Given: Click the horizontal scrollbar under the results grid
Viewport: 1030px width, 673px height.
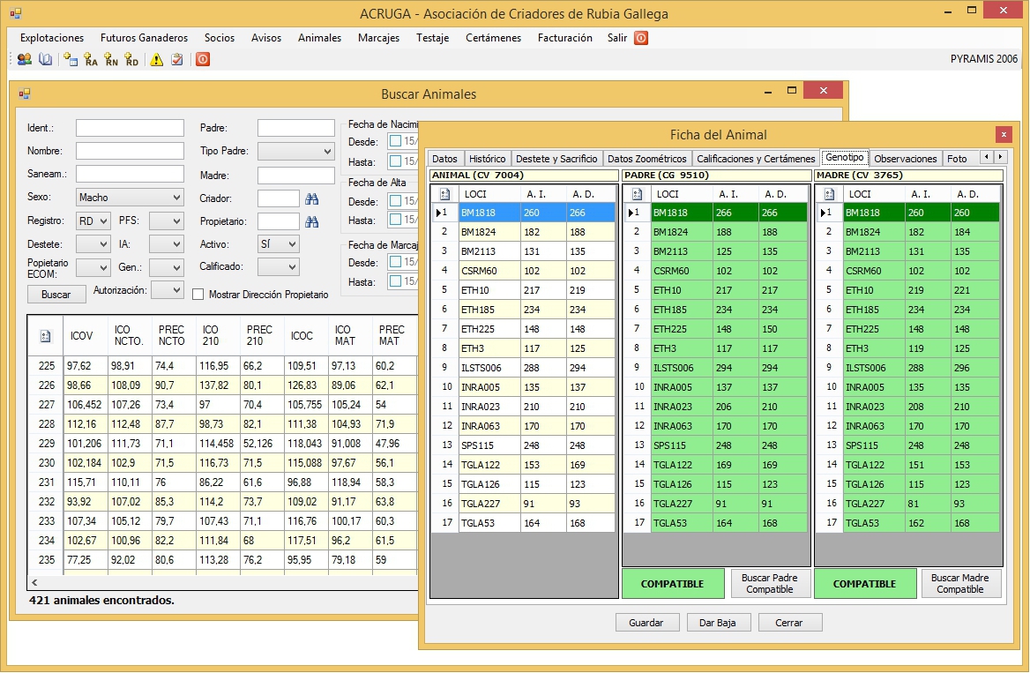Looking at the screenshot, I should (x=220, y=583).
